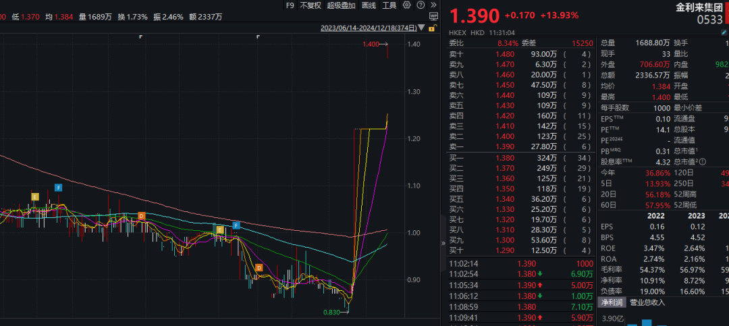Switch to 净利润 tab
Screen dimensions: 729x326
point(612,302)
